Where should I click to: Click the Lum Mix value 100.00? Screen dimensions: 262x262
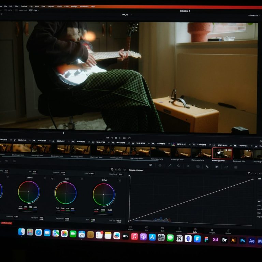119,221
